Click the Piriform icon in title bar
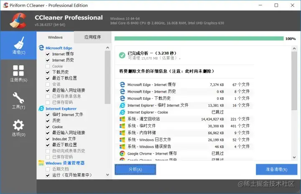Image resolution: width=301 pixels, height=194 pixels. pyautogui.click(x=6, y=5)
